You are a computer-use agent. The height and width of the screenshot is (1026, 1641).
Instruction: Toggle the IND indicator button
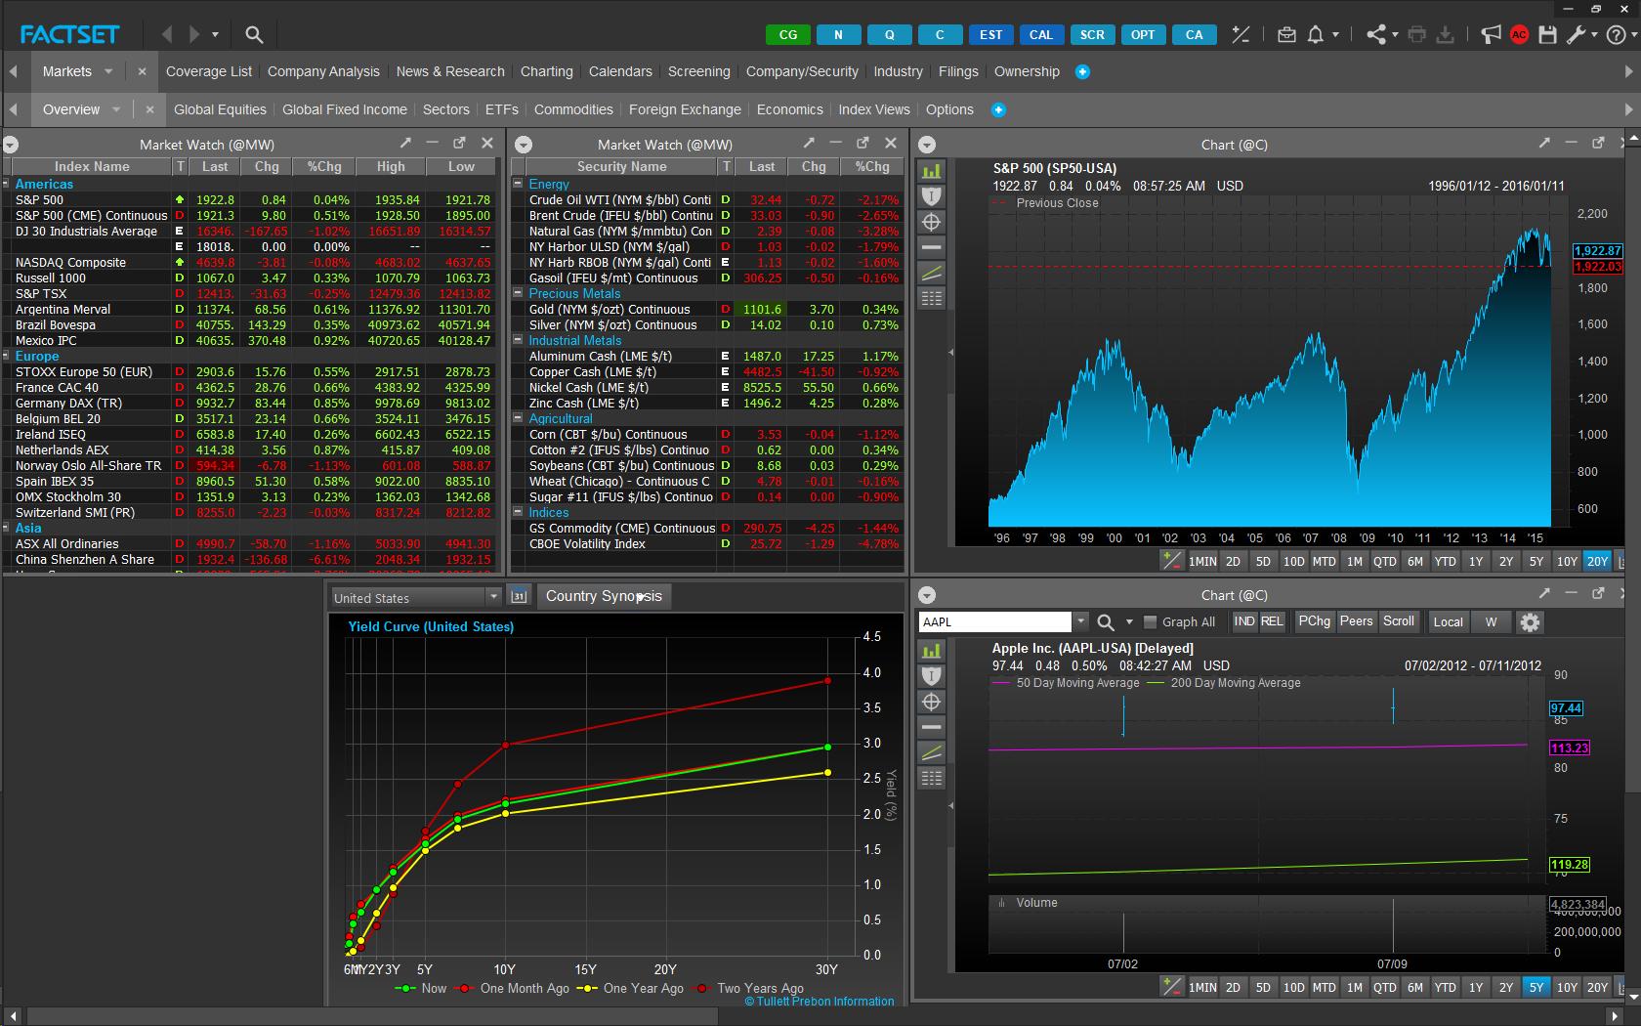(1244, 621)
